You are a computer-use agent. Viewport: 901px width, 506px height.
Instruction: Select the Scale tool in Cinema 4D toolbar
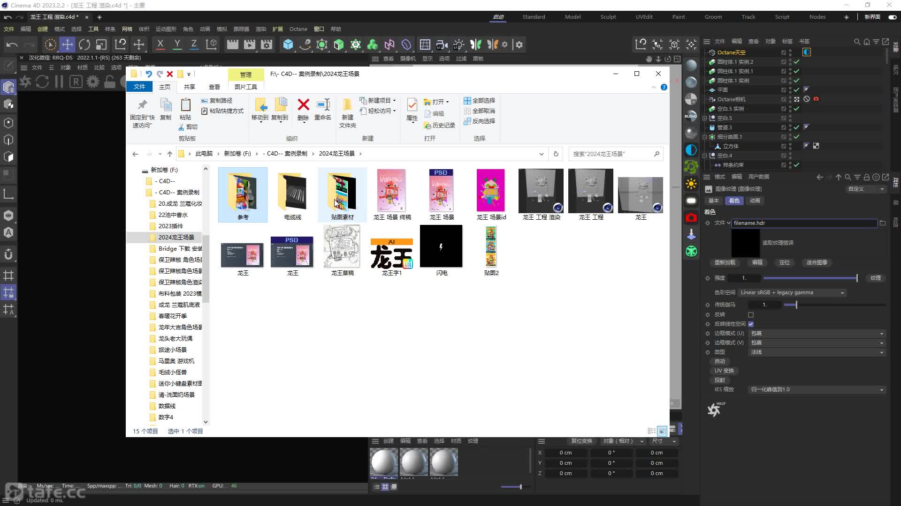click(101, 45)
